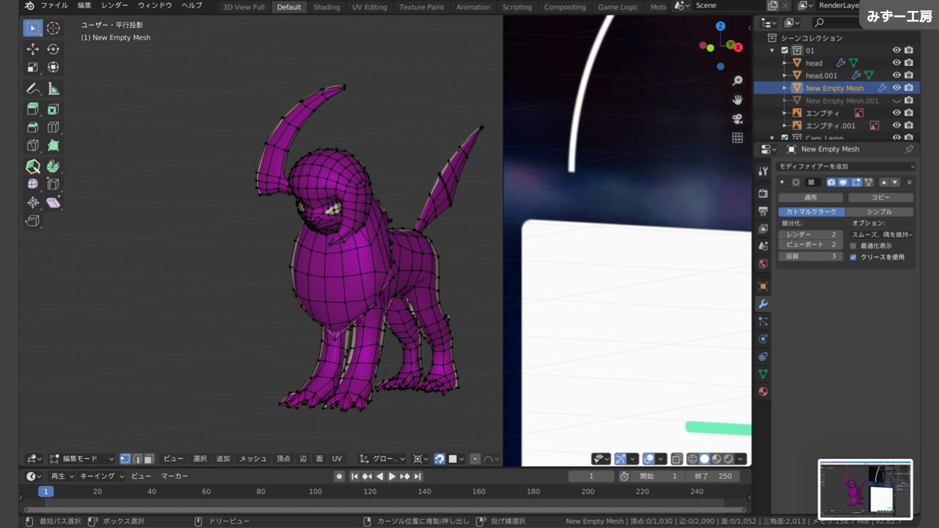Viewport: 939px width, 528px height.
Task: Activate the Annotate pencil tool
Action: click(33, 89)
